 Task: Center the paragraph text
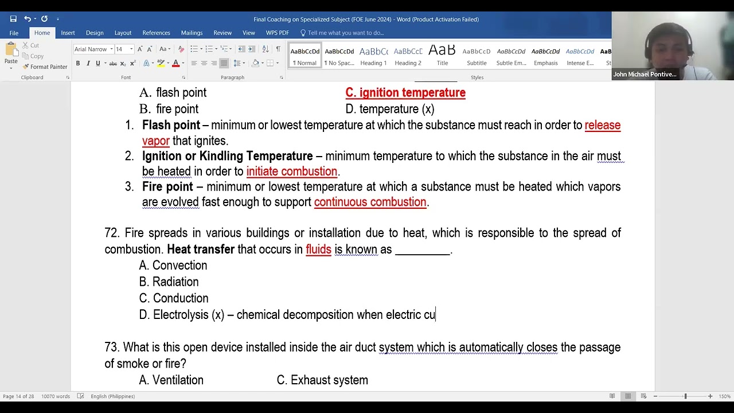click(204, 63)
